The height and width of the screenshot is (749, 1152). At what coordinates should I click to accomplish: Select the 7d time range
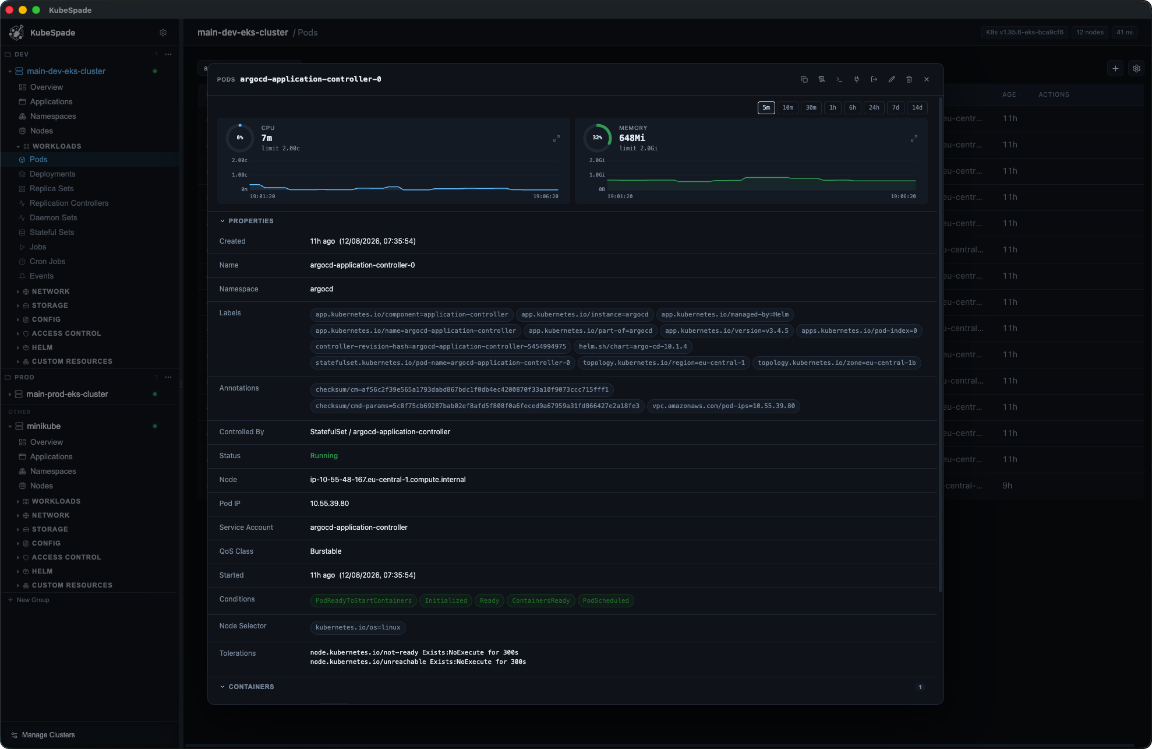point(896,108)
